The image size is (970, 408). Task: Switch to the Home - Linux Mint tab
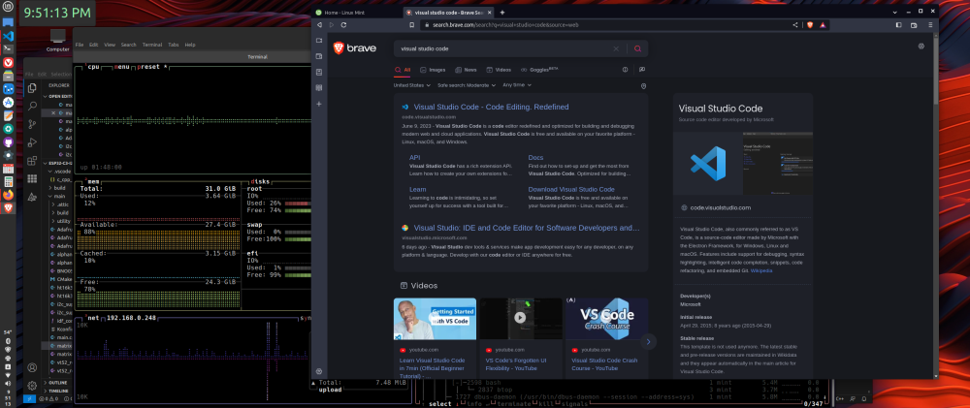point(355,13)
